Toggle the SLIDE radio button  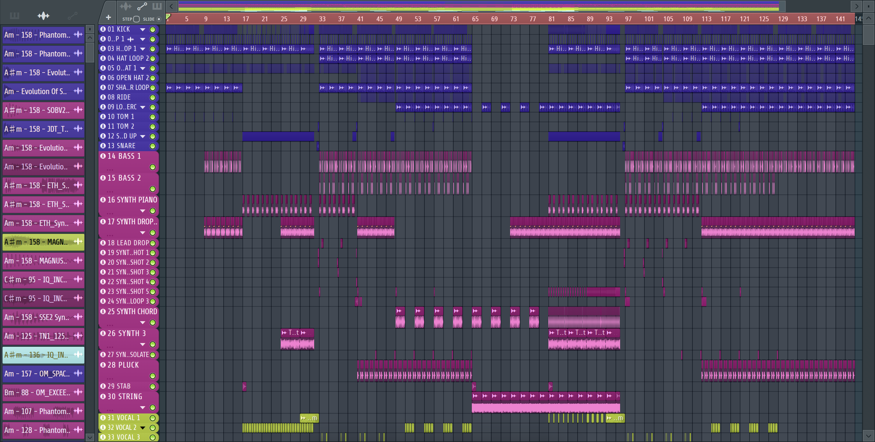(159, 19)
